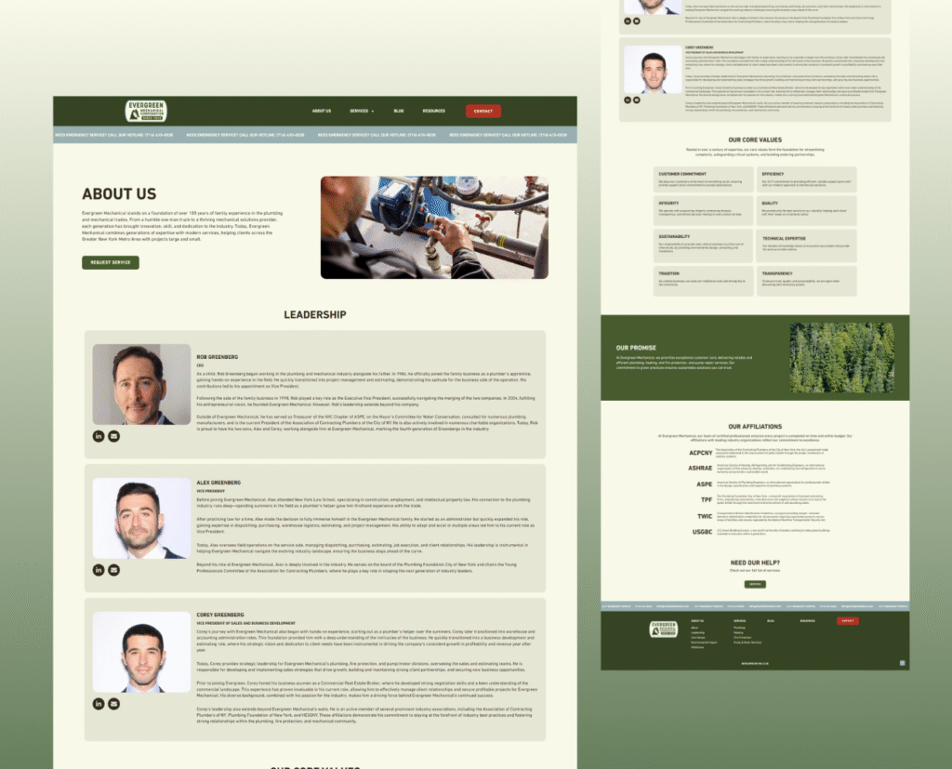Select BLOG in the navigation bar
This screenshot has width=952, height=769.
(399, 110)
